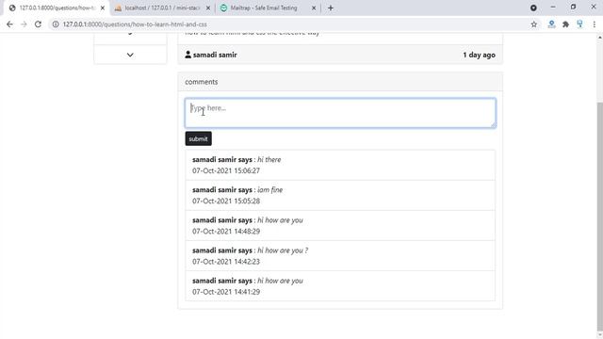Click the timestamp 07-Oct-2021 14:48:29

coord(226,232)
